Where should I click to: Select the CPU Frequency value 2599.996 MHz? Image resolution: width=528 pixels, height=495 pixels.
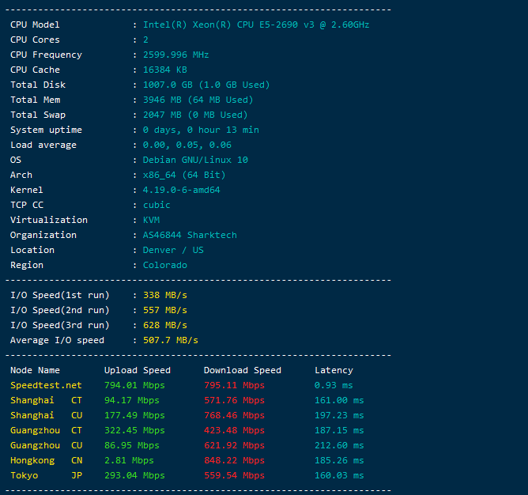(x=175, y=55)
